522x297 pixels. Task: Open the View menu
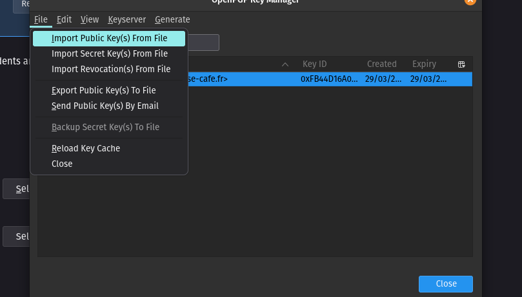(90, 19)
